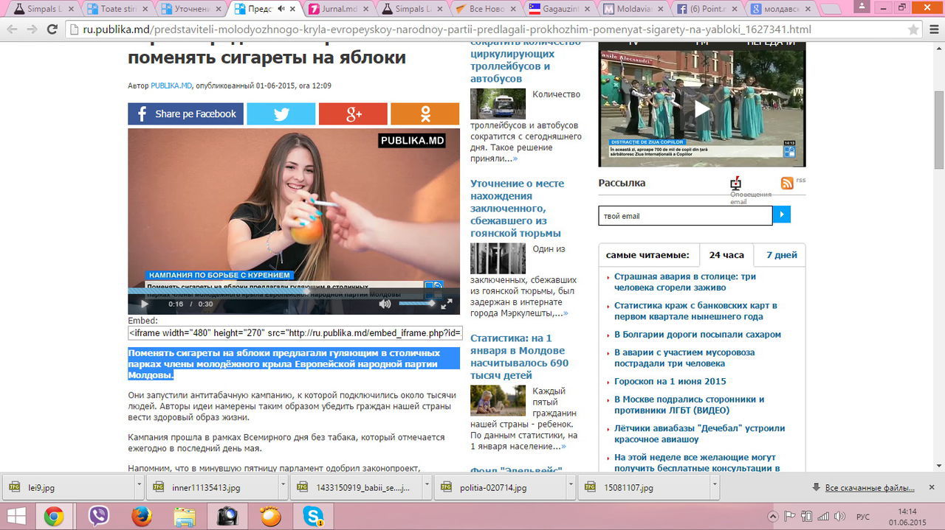Image resolution: width=945 pixels, height=530 pixels.
Task: Open 'Уточнение о месте нахождения заключенного' headline
Action: pos(517,208)
